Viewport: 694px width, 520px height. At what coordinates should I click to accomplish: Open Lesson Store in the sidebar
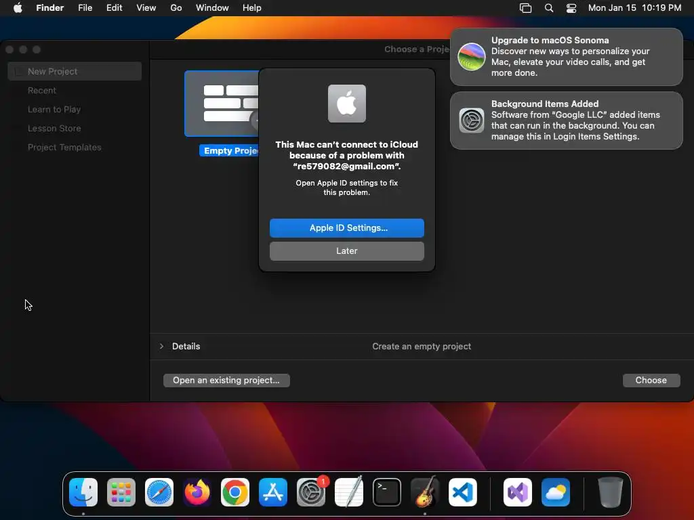pyautogui.click(x=75, y=128)
